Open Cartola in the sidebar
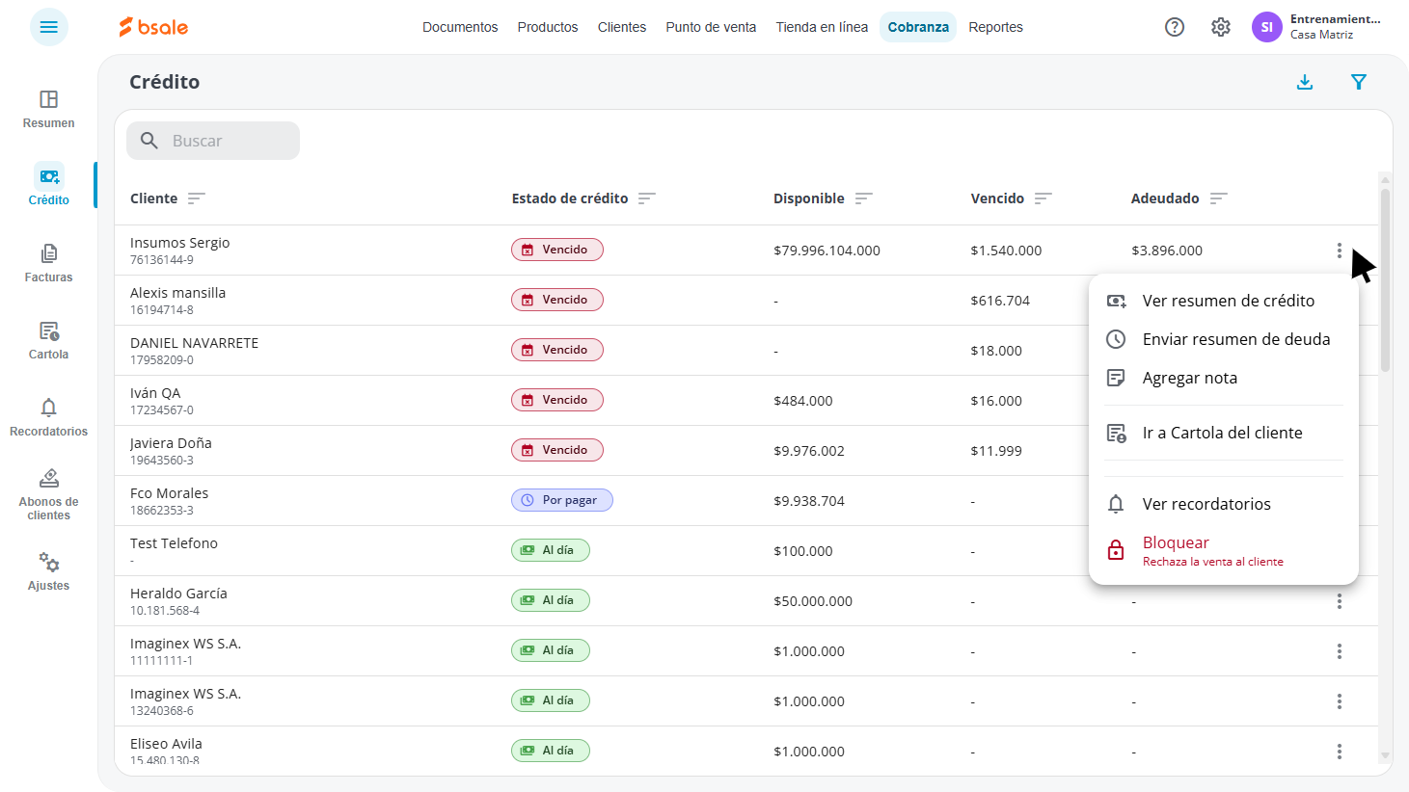This screenshot has height=792, width=1409. pos(49,340)
